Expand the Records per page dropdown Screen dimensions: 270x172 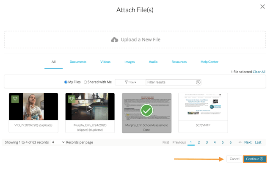[58, 142]
